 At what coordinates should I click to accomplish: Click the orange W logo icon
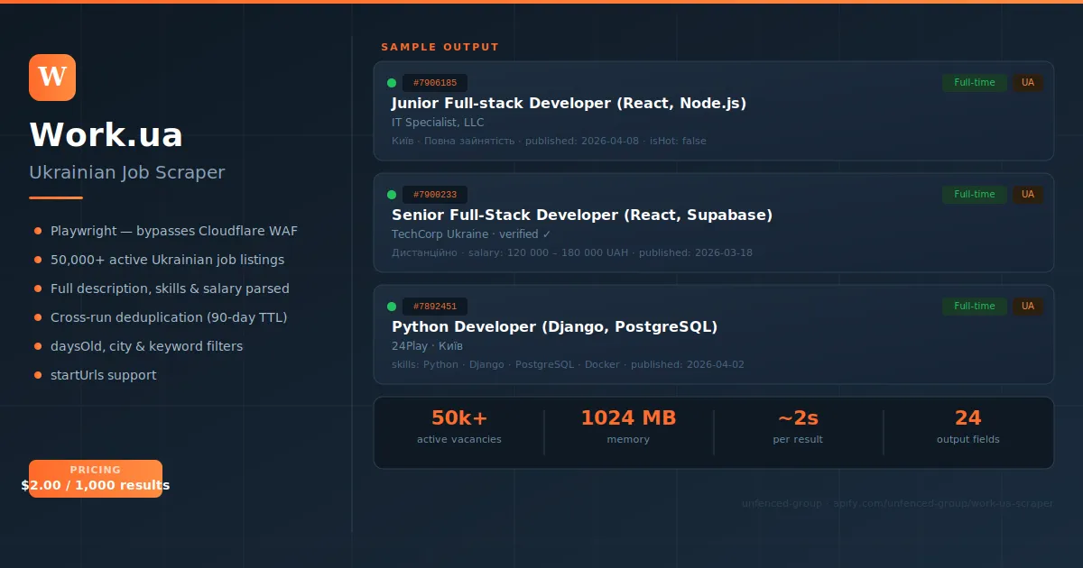(x=52, y=78)
